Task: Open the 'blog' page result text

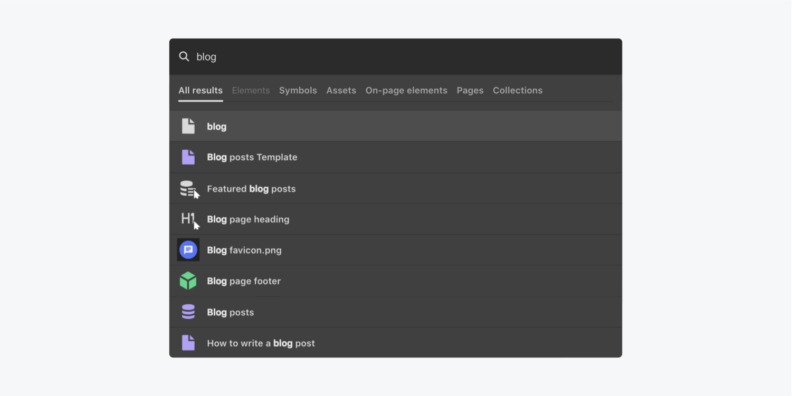Action: [x=217, y=127]
